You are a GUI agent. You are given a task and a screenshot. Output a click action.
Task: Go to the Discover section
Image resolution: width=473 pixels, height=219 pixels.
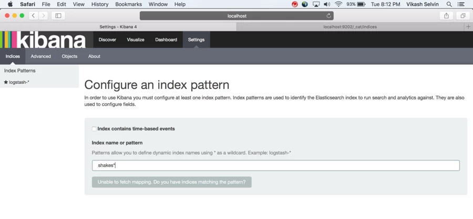(107, 39)
